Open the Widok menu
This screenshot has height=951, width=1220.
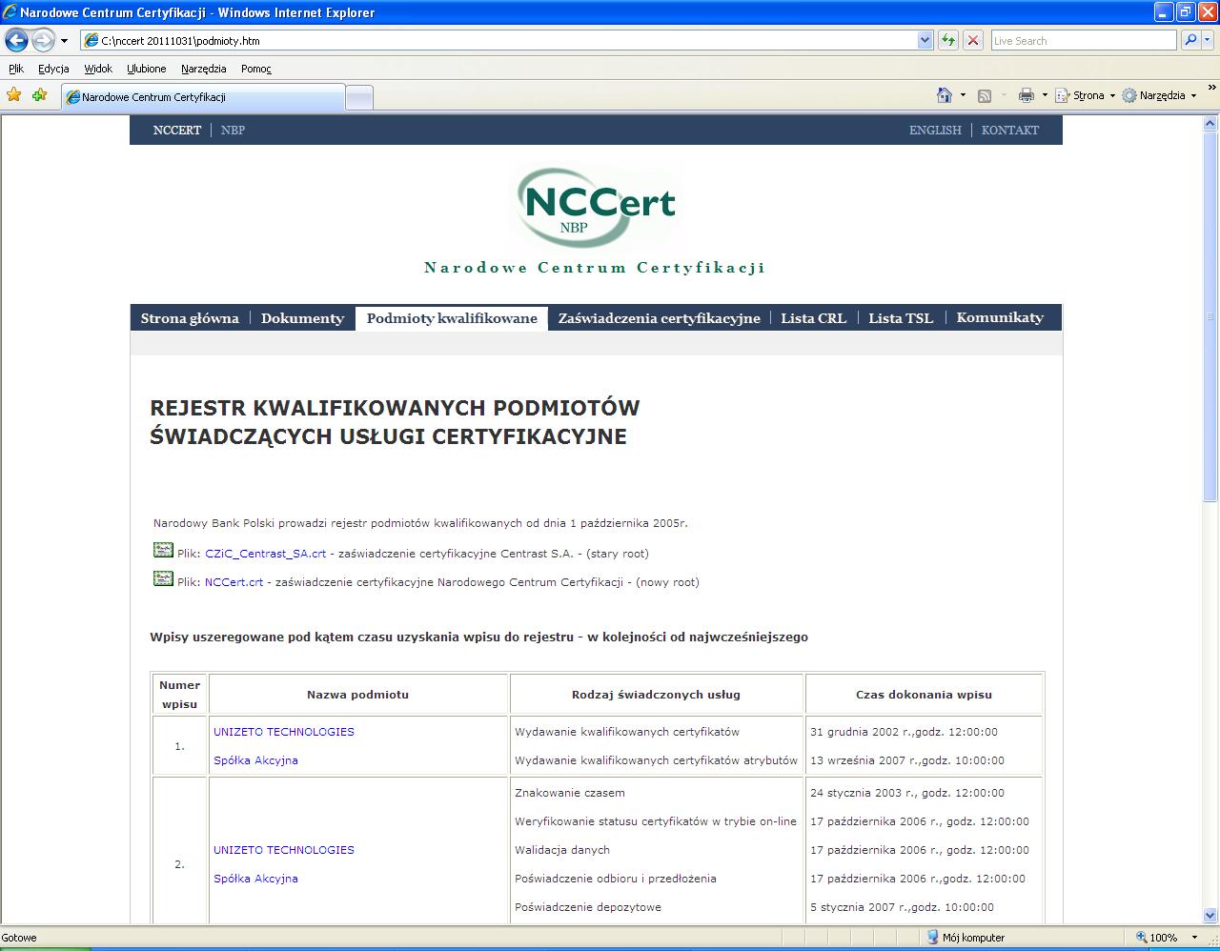coord(98,69)
